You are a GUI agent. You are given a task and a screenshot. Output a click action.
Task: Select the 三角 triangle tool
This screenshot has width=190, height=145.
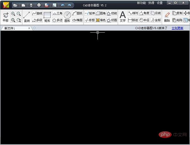pyautogui.click(x=57, y=13)
